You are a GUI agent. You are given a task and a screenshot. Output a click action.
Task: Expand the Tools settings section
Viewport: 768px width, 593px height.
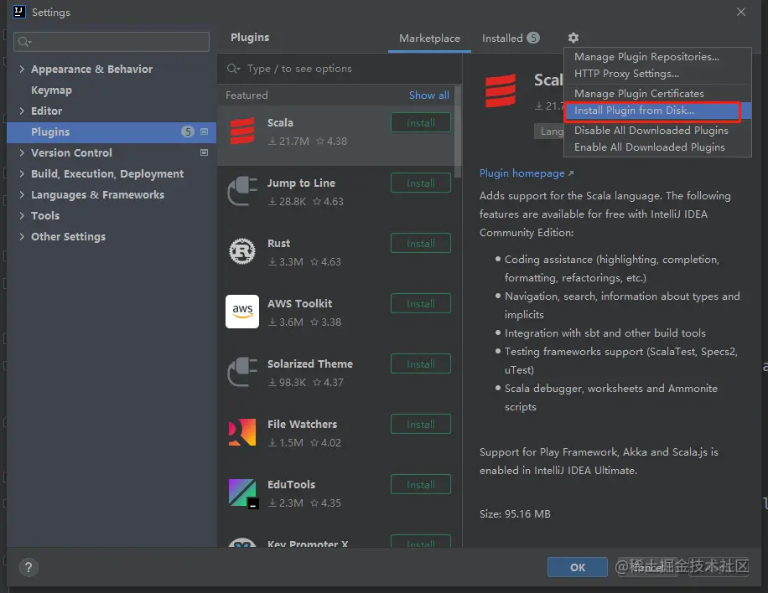tap(22, 216)
